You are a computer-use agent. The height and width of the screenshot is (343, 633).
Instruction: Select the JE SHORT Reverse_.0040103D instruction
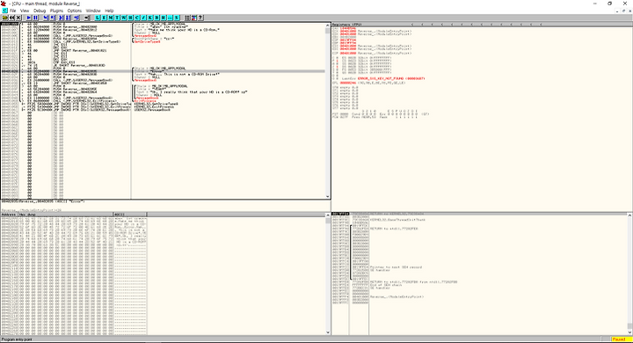(79, 65)
